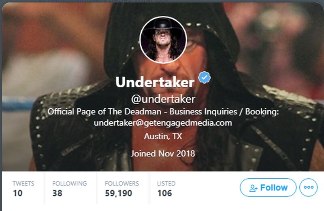This screenshot has width=324, height=211.
Task: Click the Austin, TX location text
Action: 163,136
